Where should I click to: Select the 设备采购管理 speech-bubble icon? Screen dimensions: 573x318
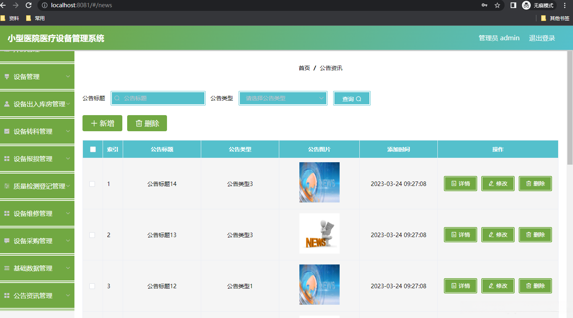click(x=8, y=241)
